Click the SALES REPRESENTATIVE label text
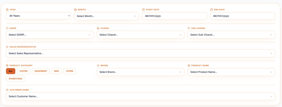Viewport: 282px width, 107px height. click(x=23, y=47)
